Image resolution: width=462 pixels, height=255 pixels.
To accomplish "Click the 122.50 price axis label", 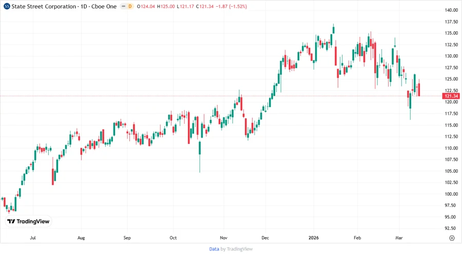I will (x=451, y=91).
